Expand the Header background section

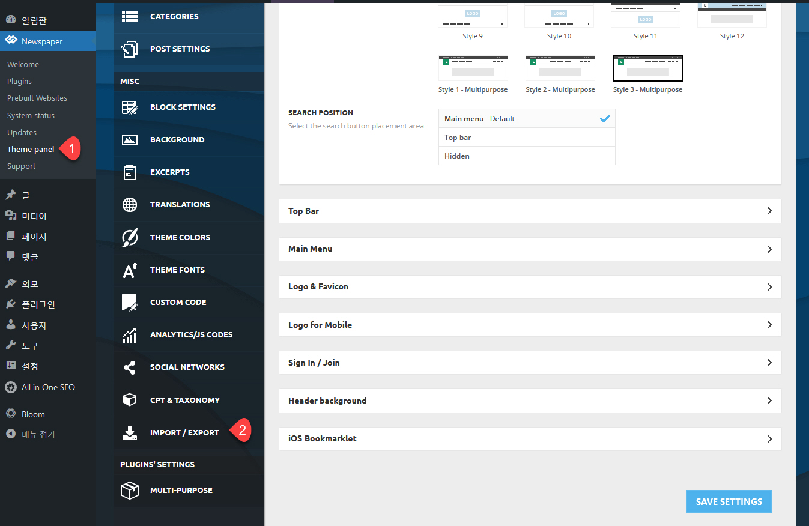coord(530,401)
